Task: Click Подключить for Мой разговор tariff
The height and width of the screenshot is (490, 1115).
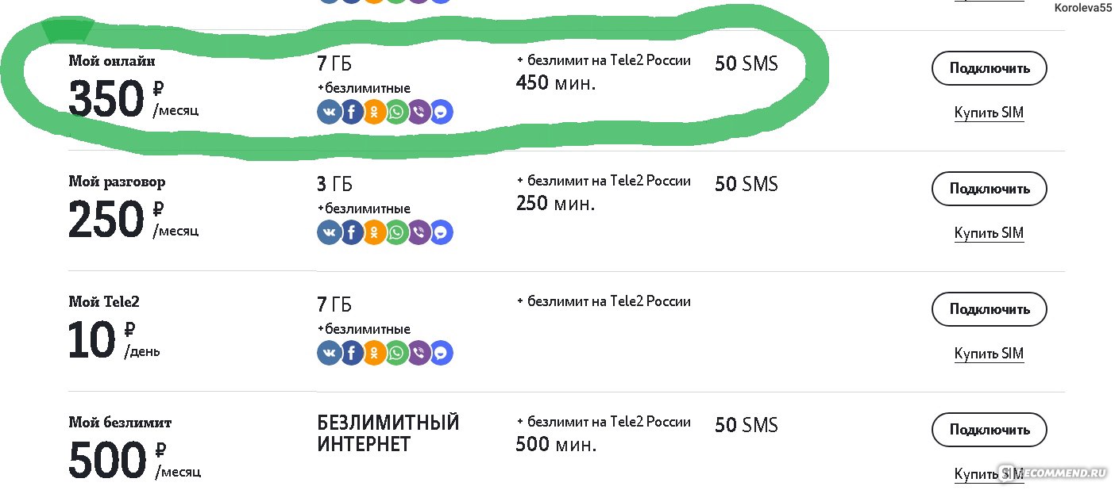Action: click(x=989, y=189)
